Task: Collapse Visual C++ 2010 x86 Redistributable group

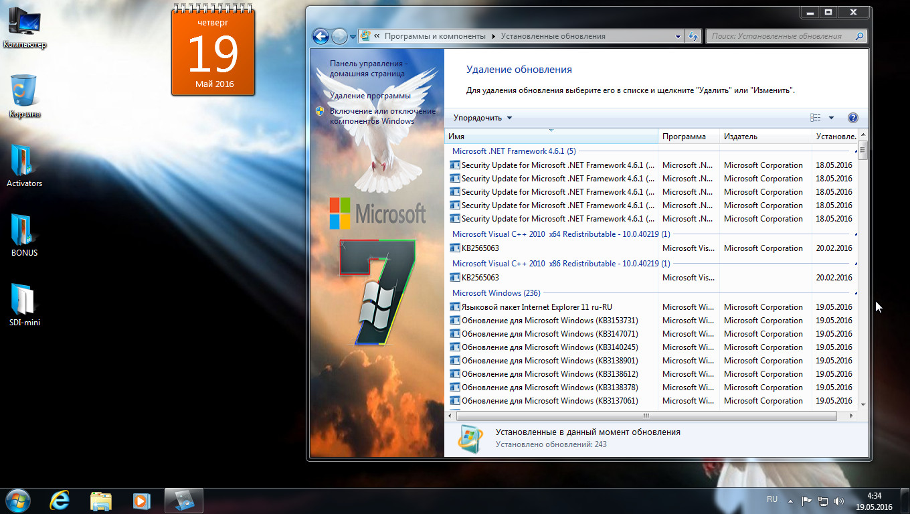Action: 856,264
